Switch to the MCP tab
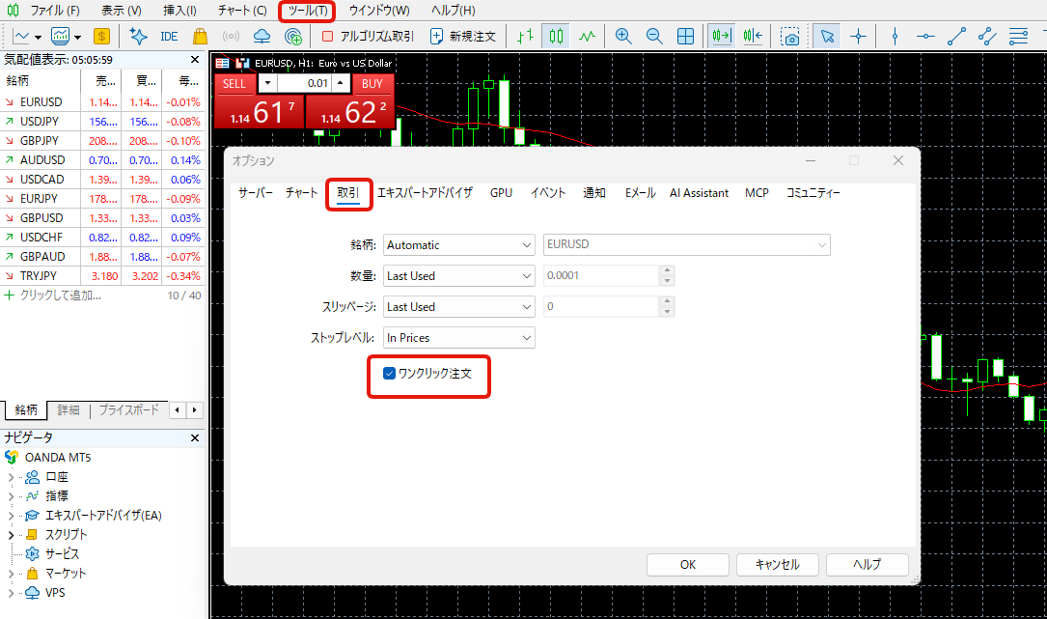Viewport: 1047px width, 619px height. (x=757, y=192)
